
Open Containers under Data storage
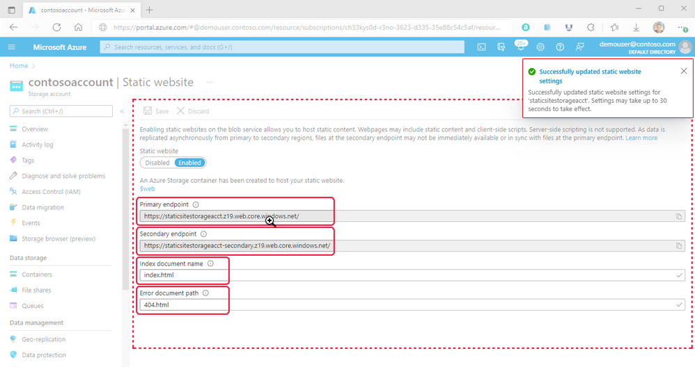pyautogui.click(x=37, y=275)
